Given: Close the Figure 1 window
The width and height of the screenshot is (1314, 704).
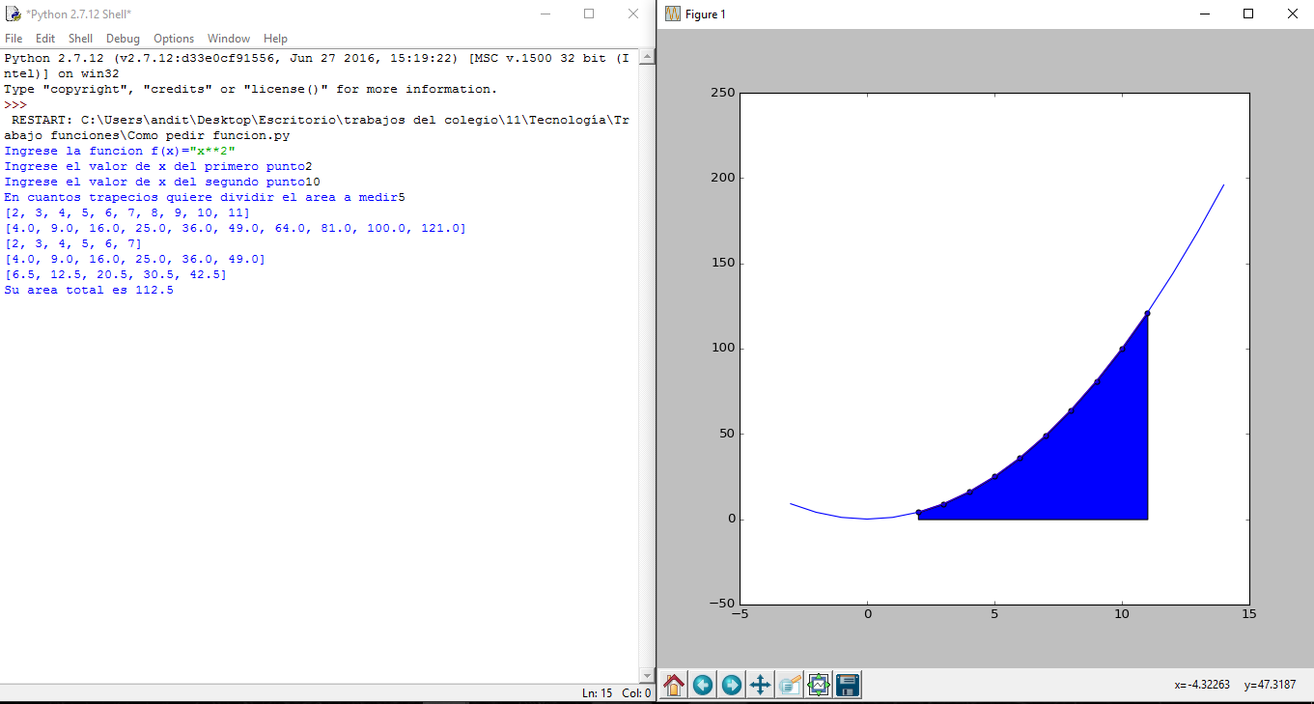Looking at the screenshot, I should tap(1292, 14).
